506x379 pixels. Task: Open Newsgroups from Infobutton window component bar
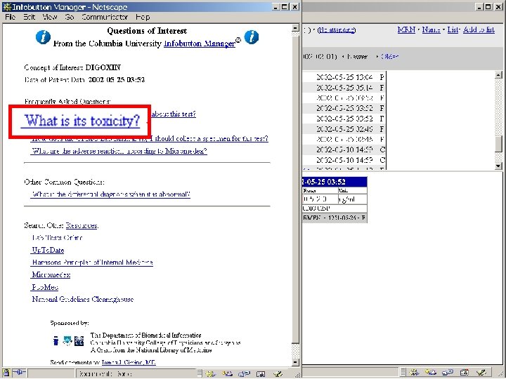tap(244, 373)
